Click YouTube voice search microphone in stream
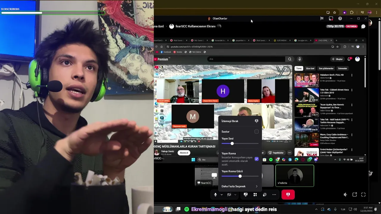381x214 pixels. [300, 59]
